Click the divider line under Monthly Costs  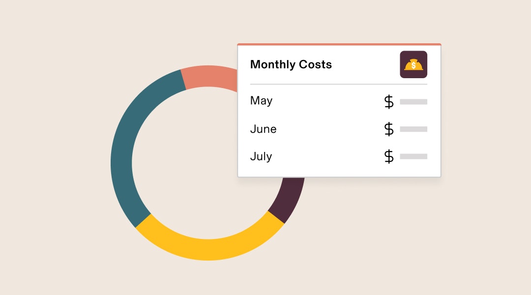339,84
